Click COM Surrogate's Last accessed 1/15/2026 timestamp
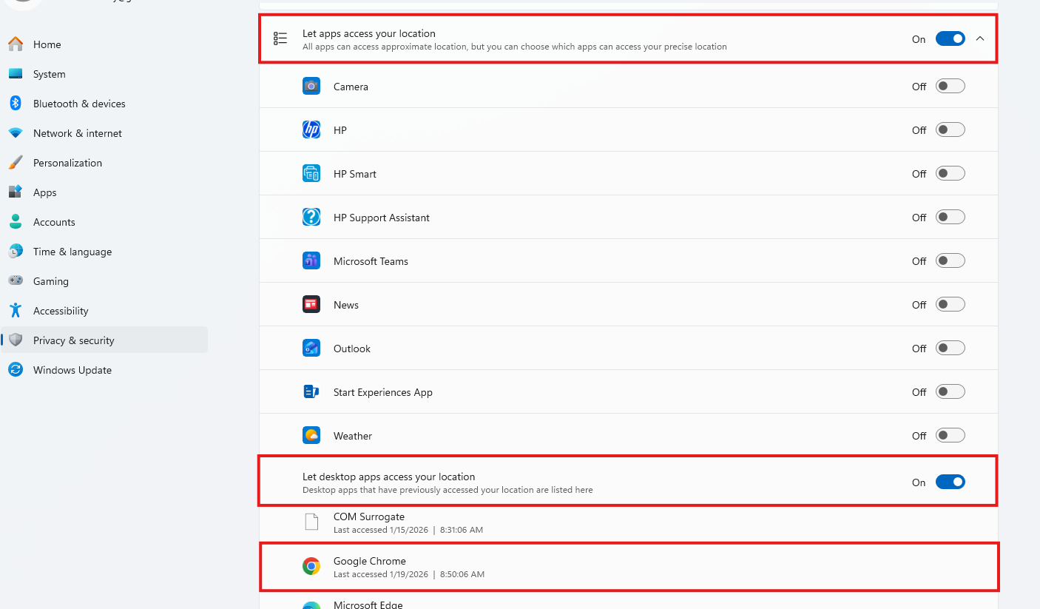The image size is (1040, 609). click(x=408, y=530)
